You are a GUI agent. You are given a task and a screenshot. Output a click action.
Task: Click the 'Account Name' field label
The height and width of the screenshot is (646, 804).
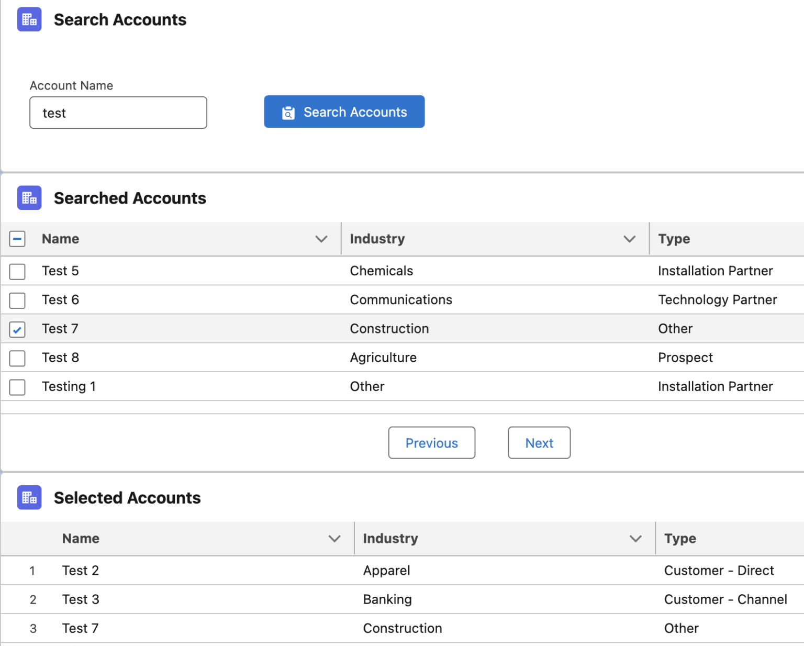(71, 85)
